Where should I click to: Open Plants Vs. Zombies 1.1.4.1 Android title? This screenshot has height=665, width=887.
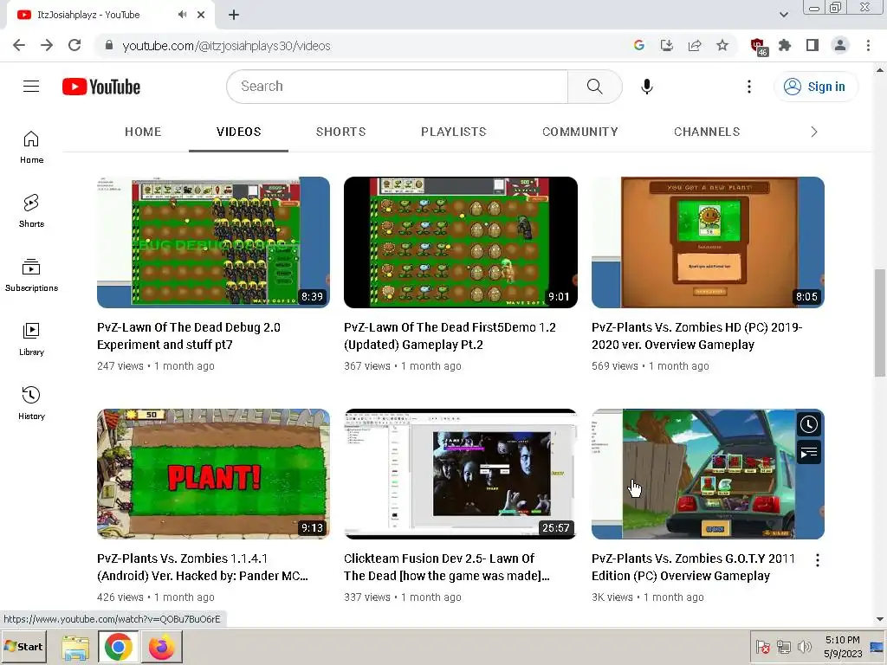click(203, 567)
